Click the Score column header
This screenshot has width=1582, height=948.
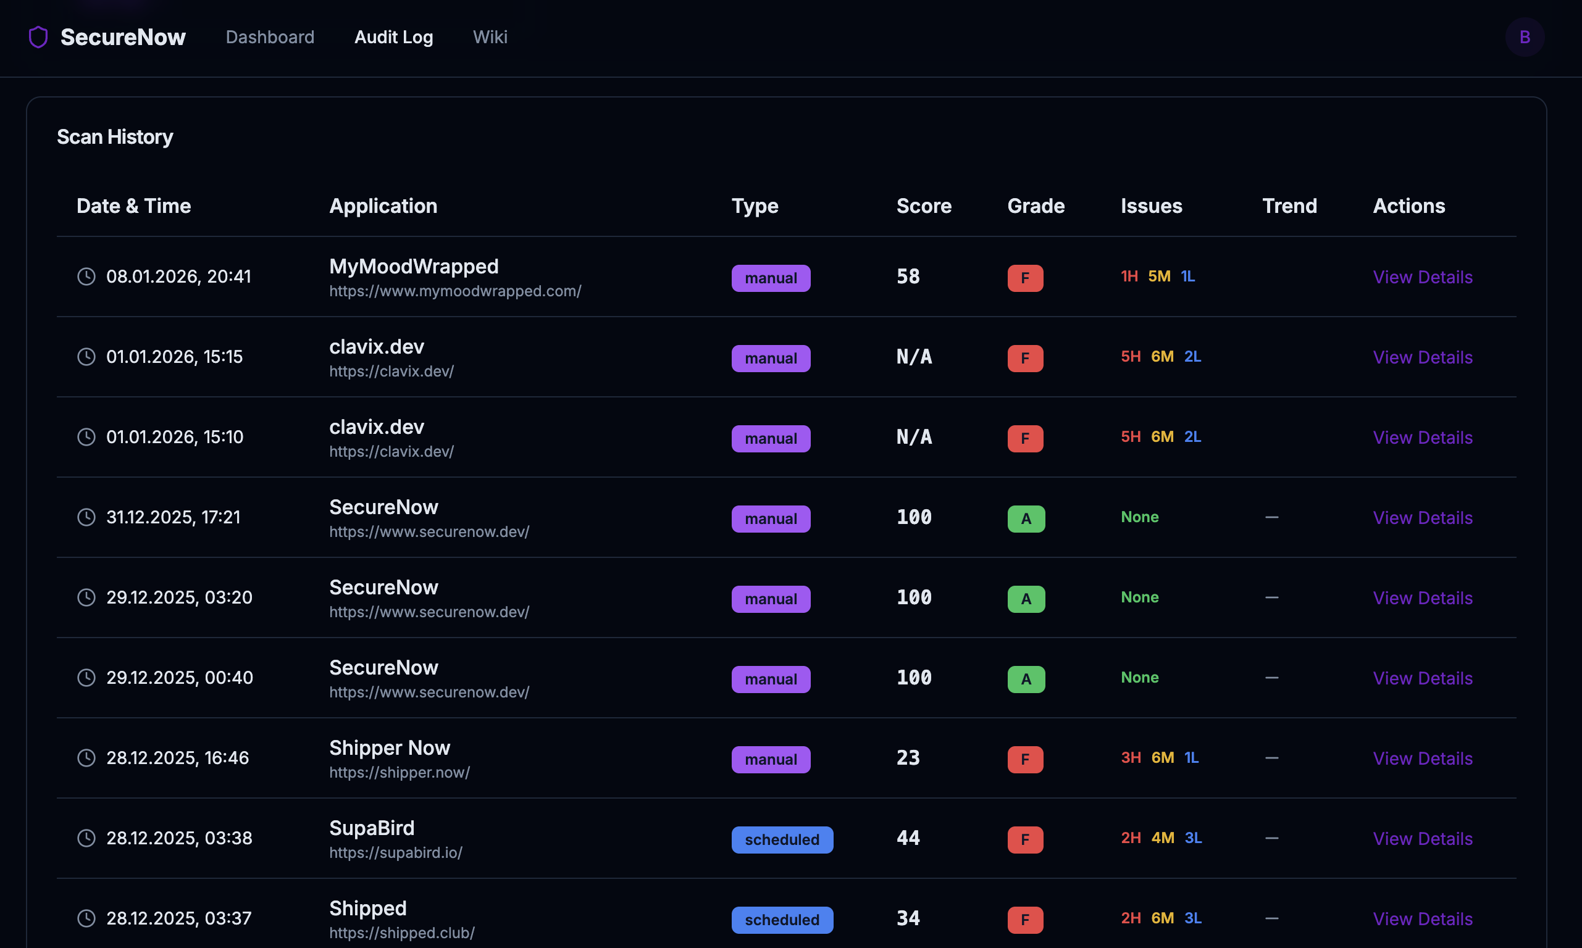pyautogui.click(x=924, y=206)
